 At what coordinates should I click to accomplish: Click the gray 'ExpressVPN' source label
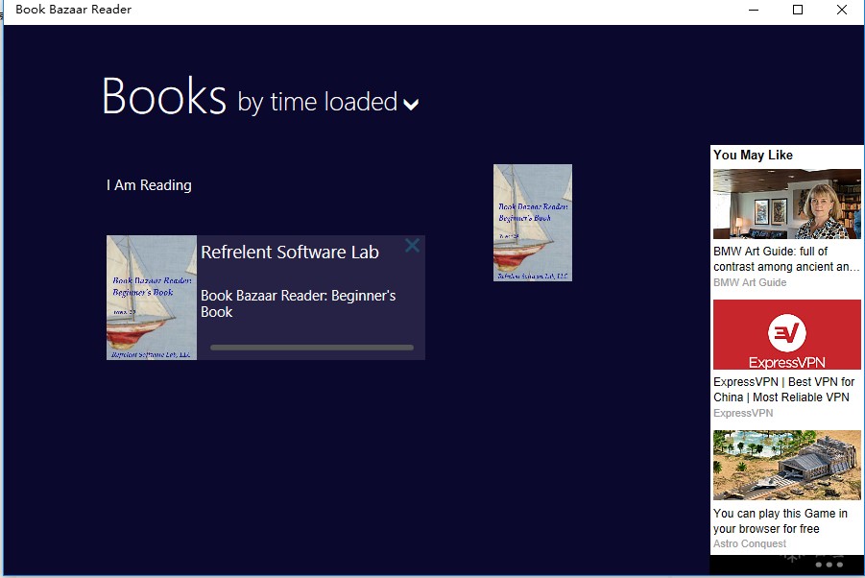(x=742, y=413)
